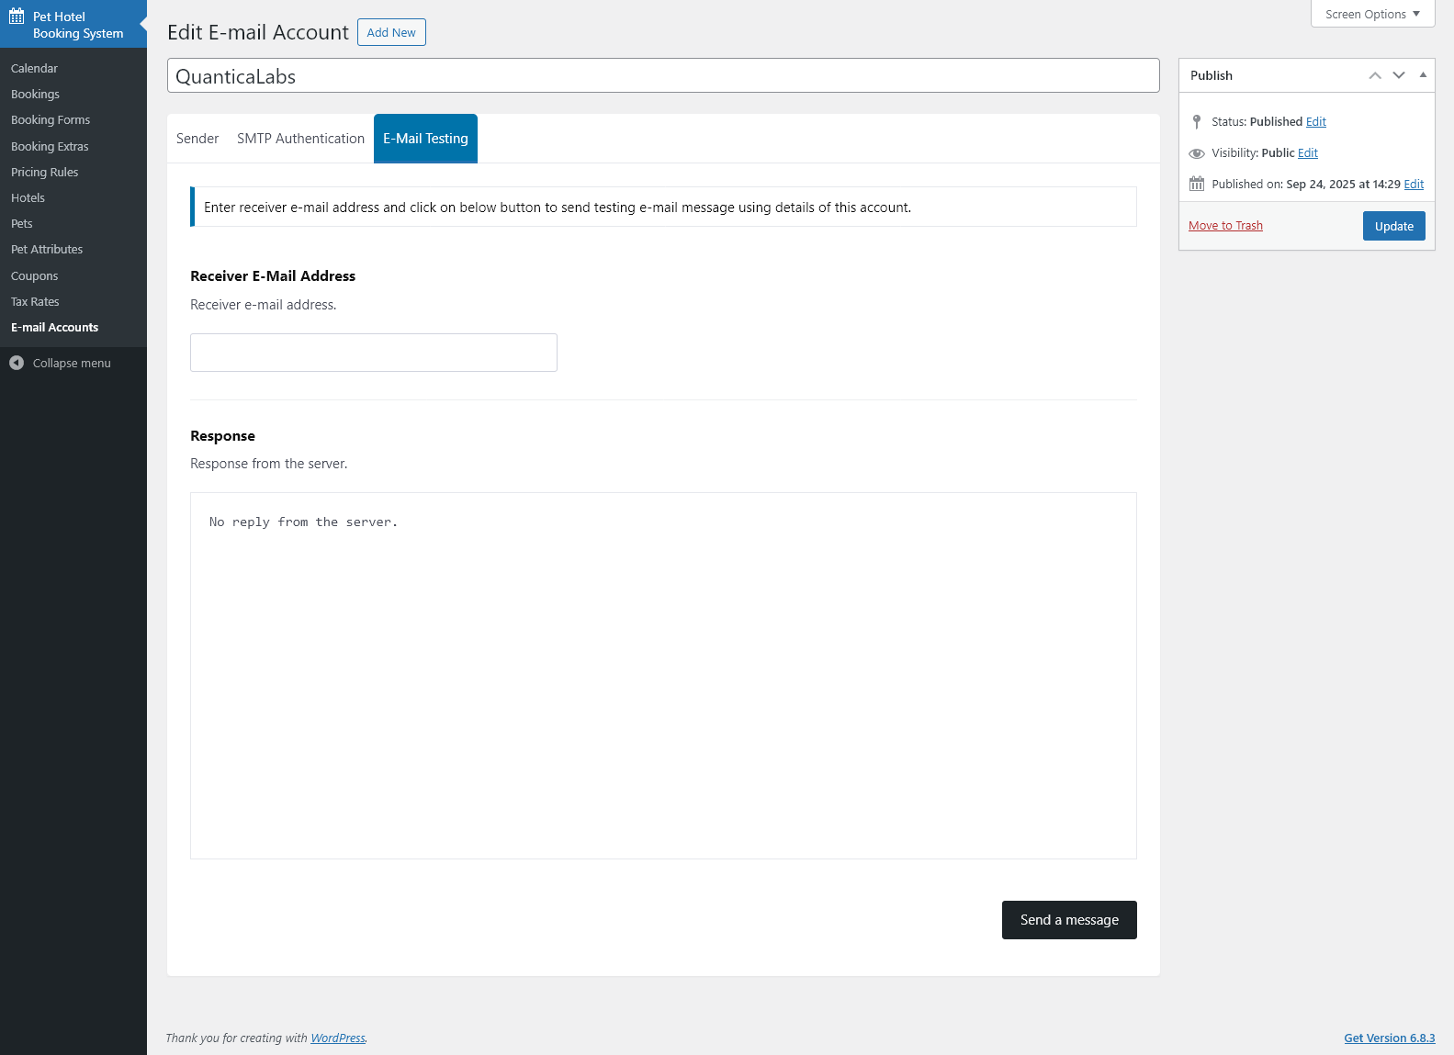This screenshot has height=1055, width=1454.
Task: Focus the Receiver E-Mail Address field
Action: click(x=374, y=353)
